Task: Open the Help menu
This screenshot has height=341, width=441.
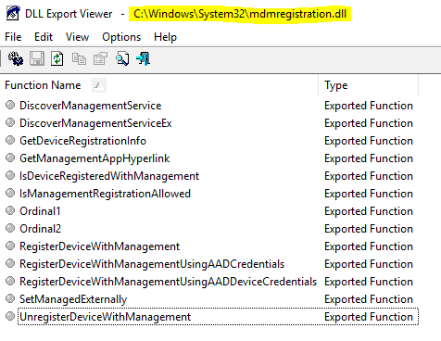Action: (165, 37)
